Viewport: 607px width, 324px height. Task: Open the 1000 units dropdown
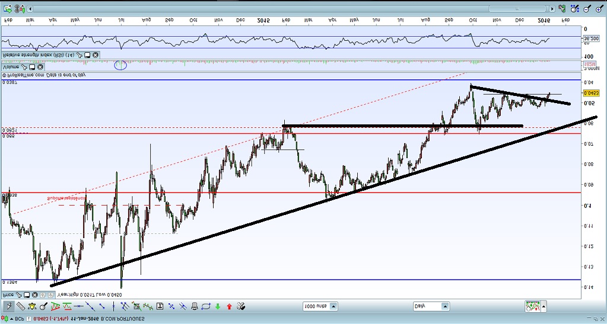click(320, 306)
